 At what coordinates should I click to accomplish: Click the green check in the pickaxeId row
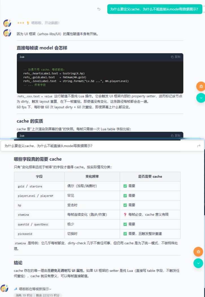pos(125,234)
